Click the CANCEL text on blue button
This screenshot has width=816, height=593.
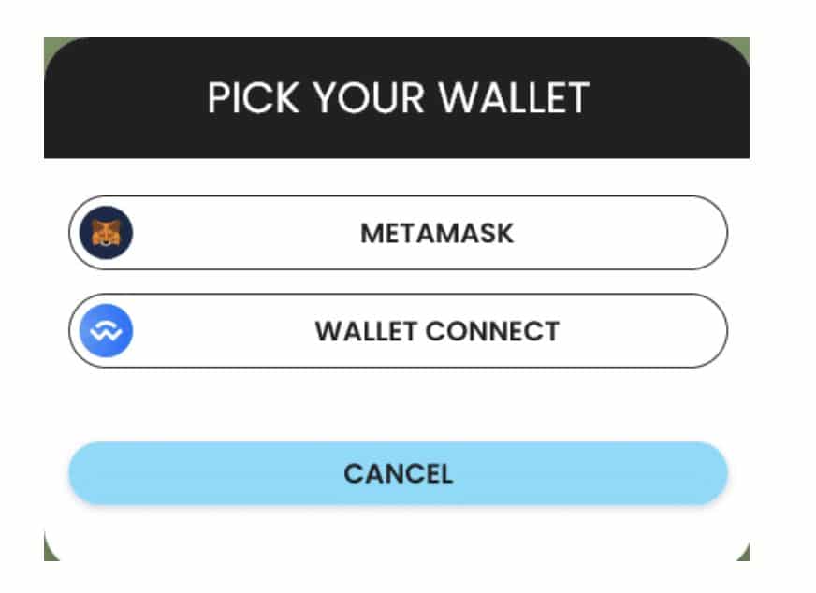pos(398,473)
